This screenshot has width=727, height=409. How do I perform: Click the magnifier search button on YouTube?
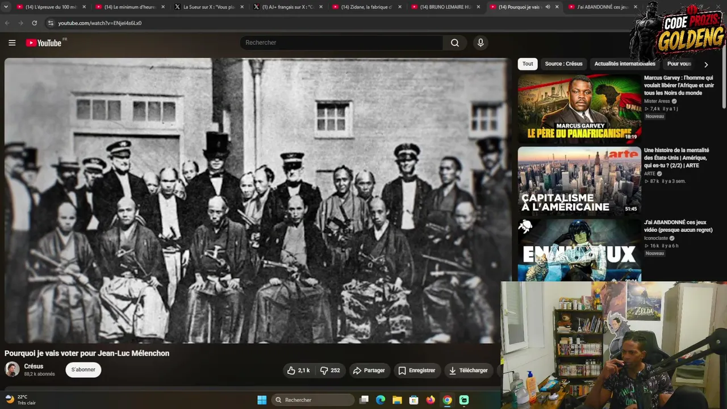[455, 43]
